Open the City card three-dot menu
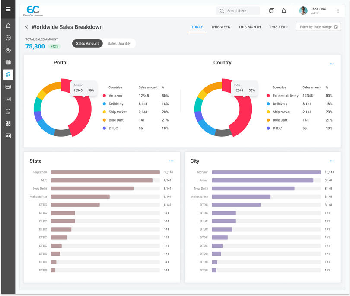Viewport: 350px width, 296px height. pyautogui.click(x=332, y=161)
